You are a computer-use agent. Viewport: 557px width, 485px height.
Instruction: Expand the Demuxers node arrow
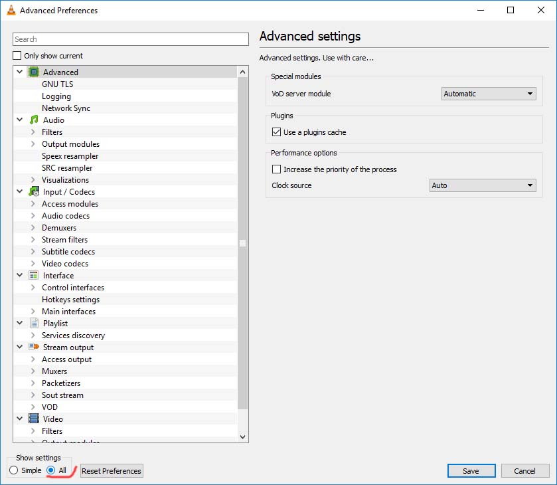point(33,228)
